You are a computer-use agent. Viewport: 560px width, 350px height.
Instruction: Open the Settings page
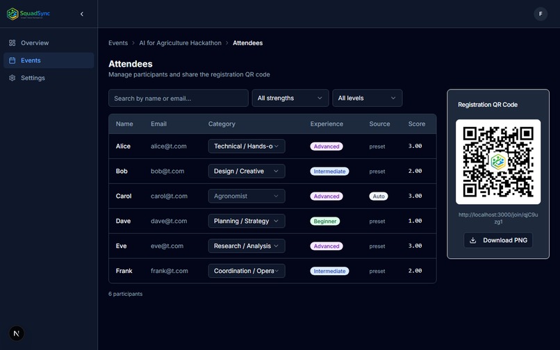tap(49, 78)
